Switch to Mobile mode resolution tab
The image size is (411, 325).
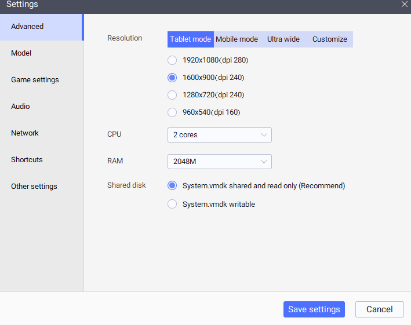(237, 39)
